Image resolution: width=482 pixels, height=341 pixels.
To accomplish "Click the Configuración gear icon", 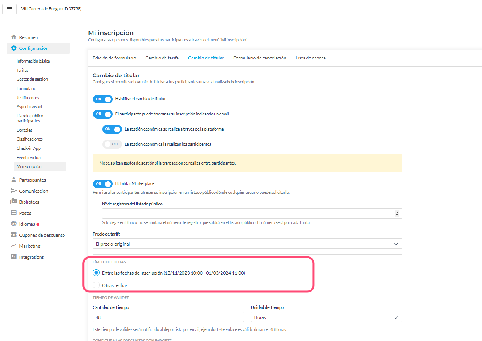I will [14, 48].
